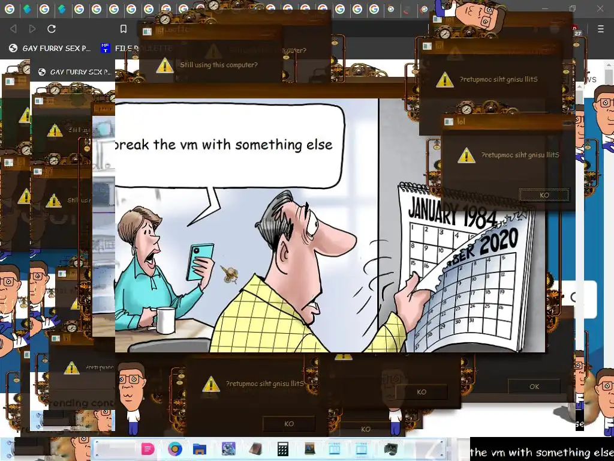The image size is (614, 461).
Task: Click the JANUARY 1984 calendar in the cartoon
Action: point(452,214)
